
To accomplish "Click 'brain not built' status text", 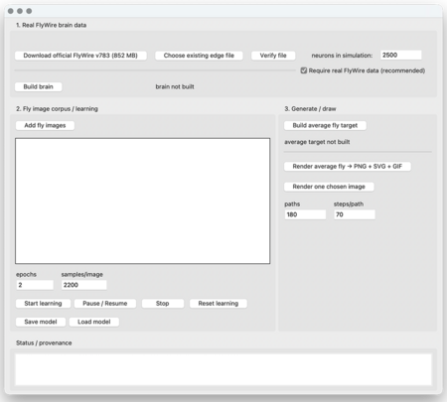I will point(175,86).
